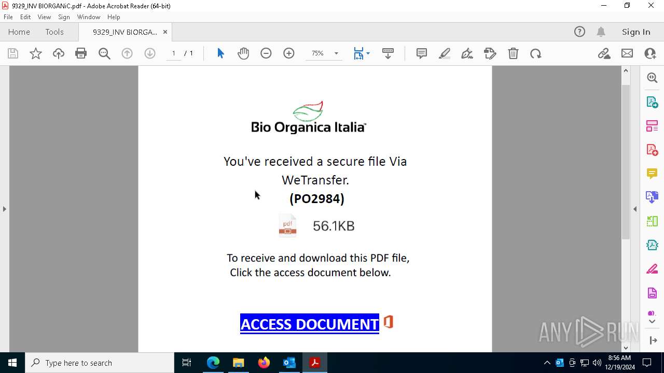Open the Edit menu
Screen dimensions: 664x373
point(25,17)
